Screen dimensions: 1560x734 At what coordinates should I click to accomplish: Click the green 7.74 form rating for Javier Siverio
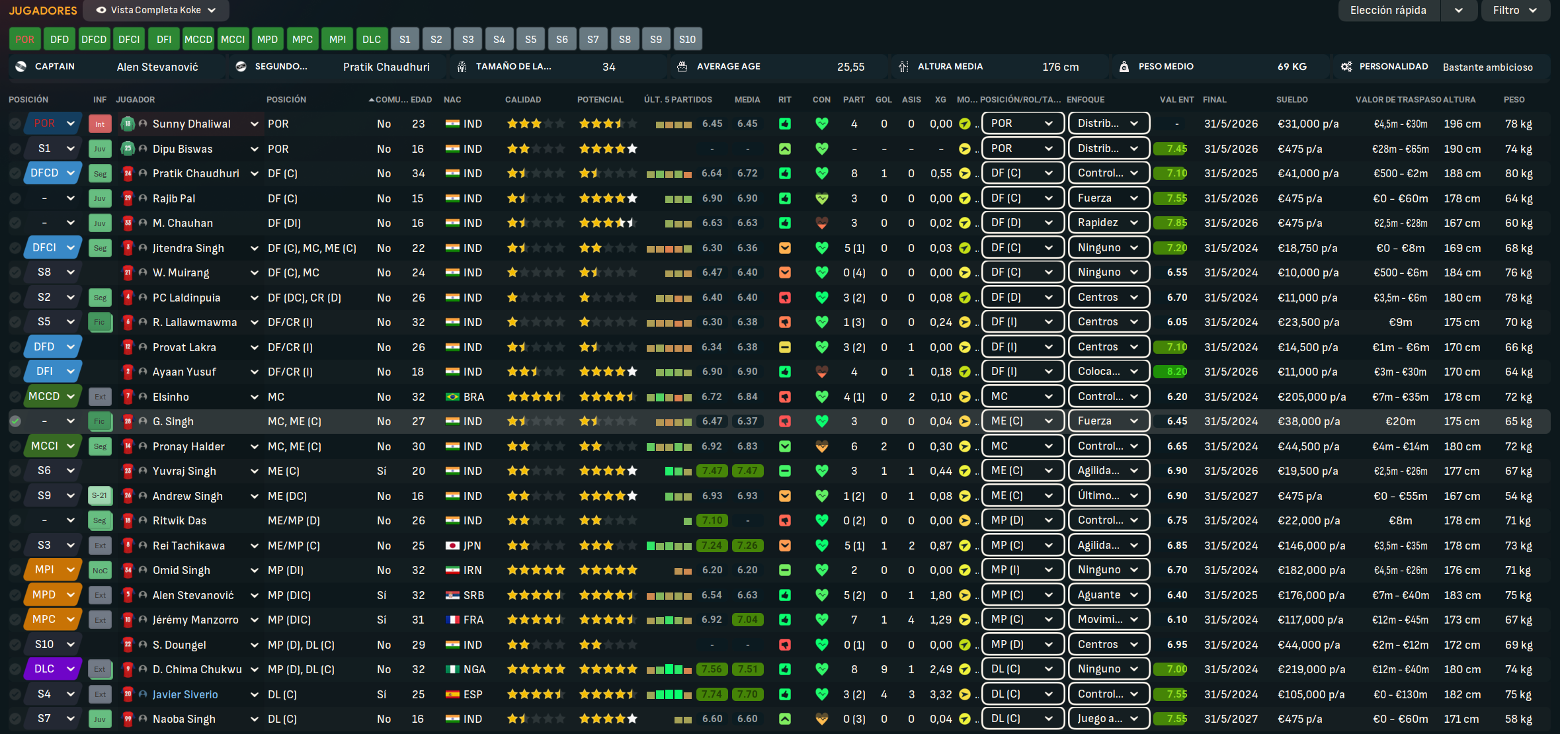[712, 694]
